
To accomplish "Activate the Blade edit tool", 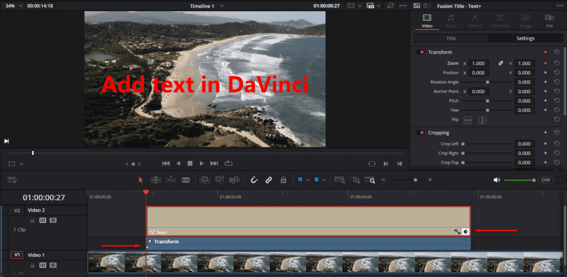I will coord(185,180).
